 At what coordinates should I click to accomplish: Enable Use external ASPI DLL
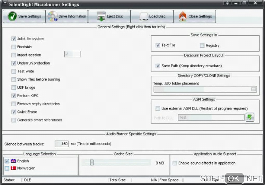(158, 109)
